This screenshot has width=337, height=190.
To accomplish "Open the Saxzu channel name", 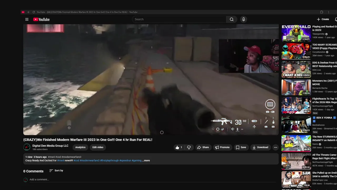I will point(315,144).
